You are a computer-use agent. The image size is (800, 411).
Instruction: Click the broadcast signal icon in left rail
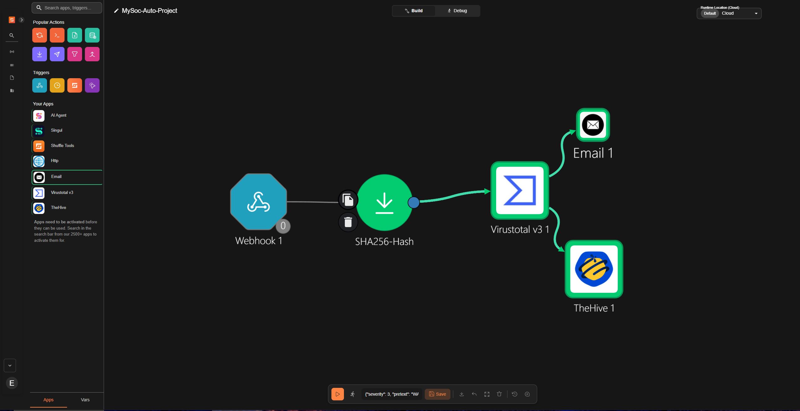(x=12, y=52)
